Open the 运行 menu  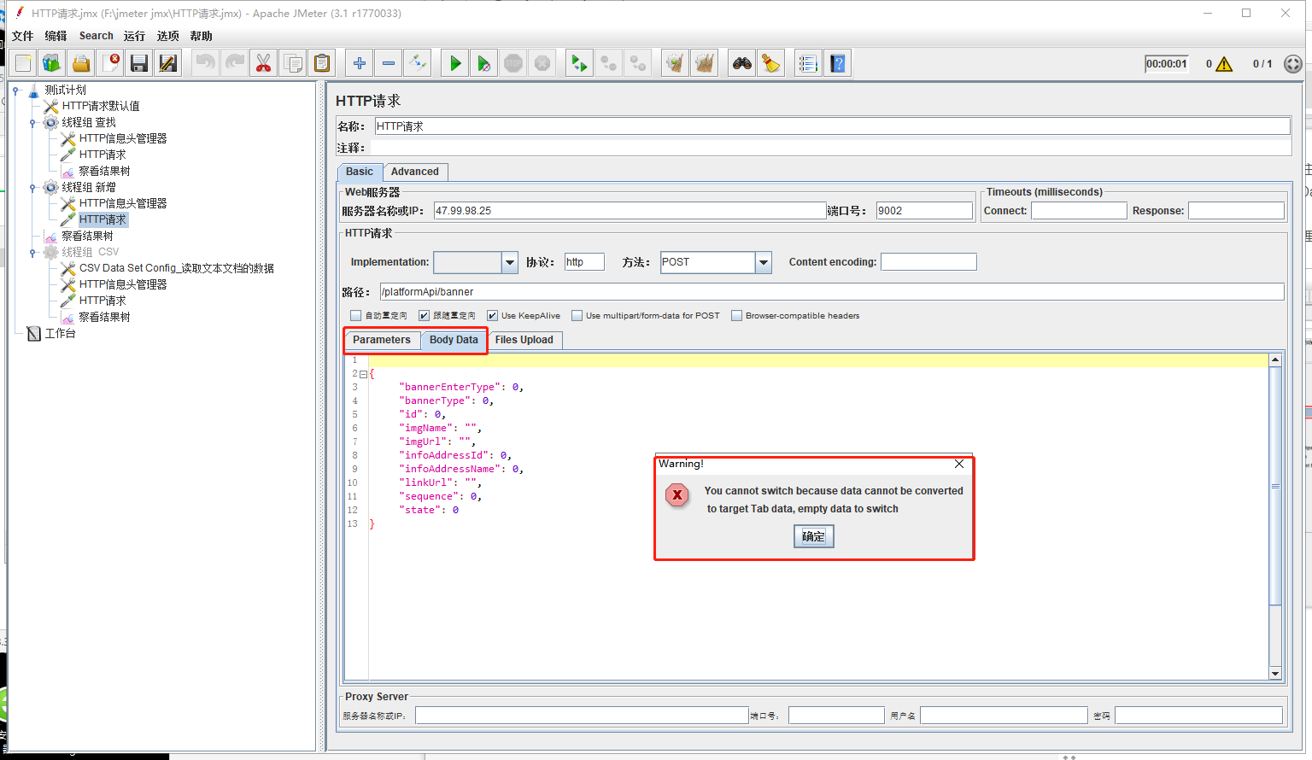pyautogui.click(x=134, y=36)
